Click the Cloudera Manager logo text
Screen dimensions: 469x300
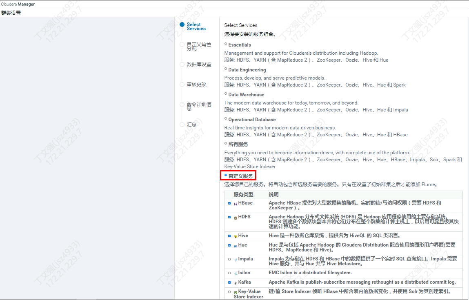18,4
